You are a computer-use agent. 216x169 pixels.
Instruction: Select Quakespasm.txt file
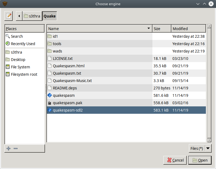tap(126, 73)
